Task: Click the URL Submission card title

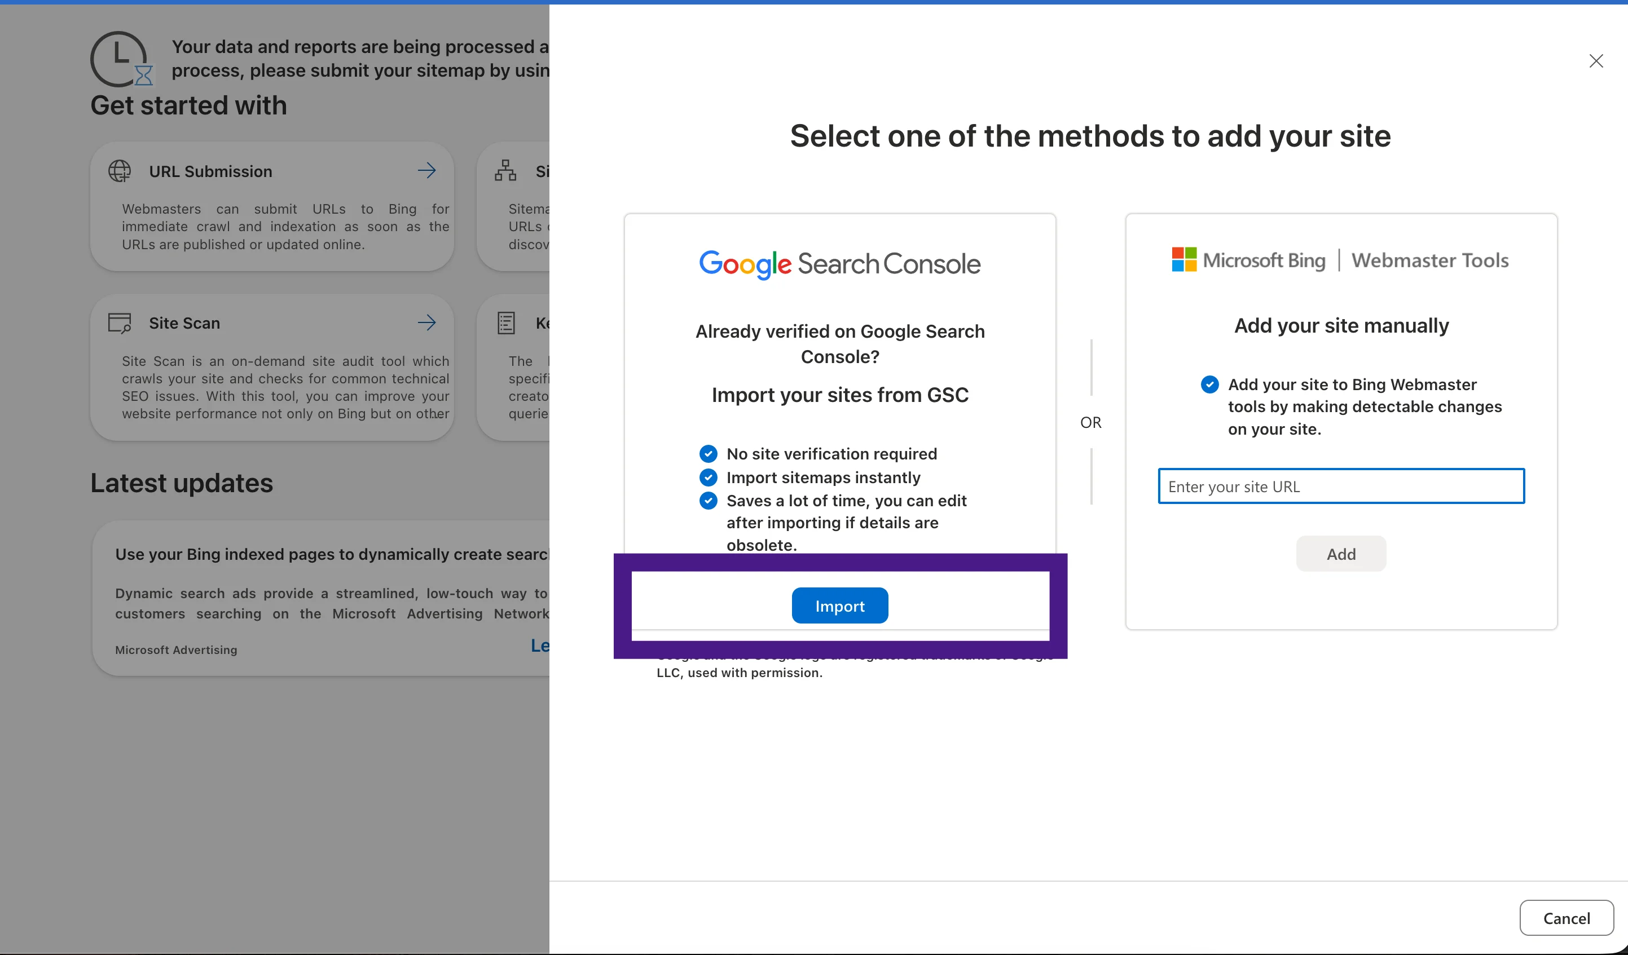Action: click(210, 171)
